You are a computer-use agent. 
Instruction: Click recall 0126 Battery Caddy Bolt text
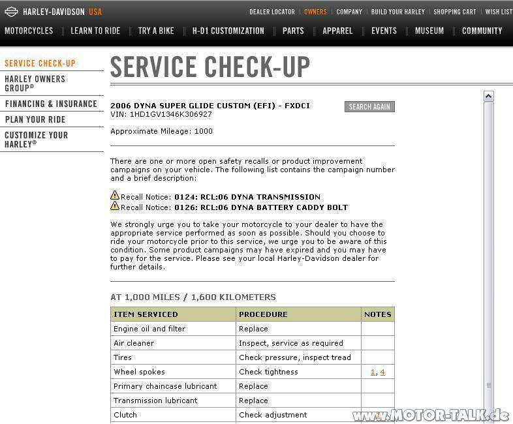pos(261,207)
